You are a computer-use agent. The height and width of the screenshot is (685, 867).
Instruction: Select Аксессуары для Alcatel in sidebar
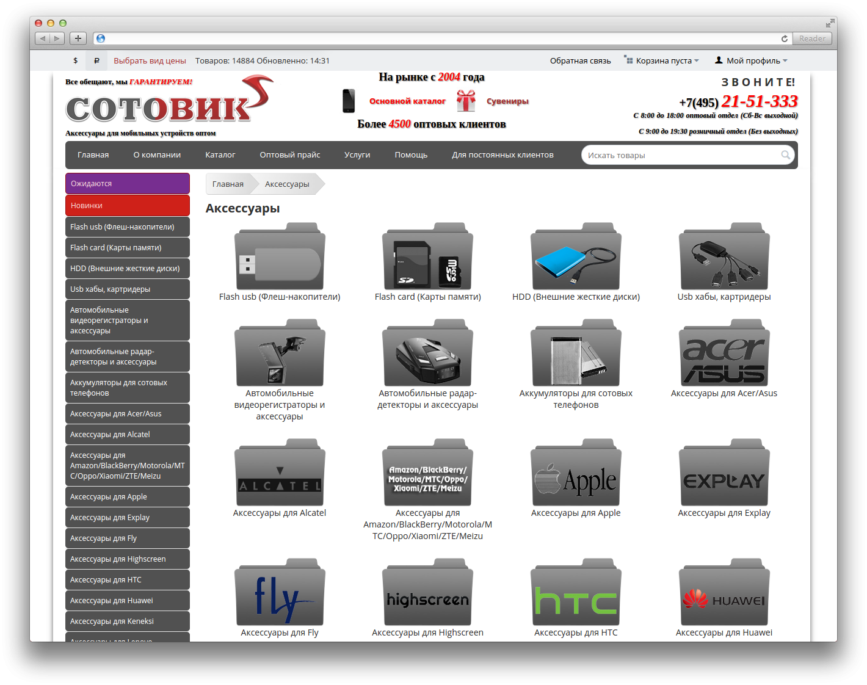(128, 434)
